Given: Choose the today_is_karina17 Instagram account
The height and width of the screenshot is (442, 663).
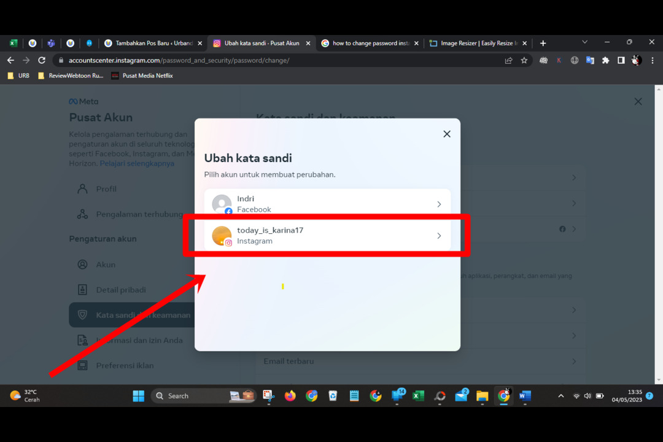Looking at the screenshot, I should click(327, 236).
